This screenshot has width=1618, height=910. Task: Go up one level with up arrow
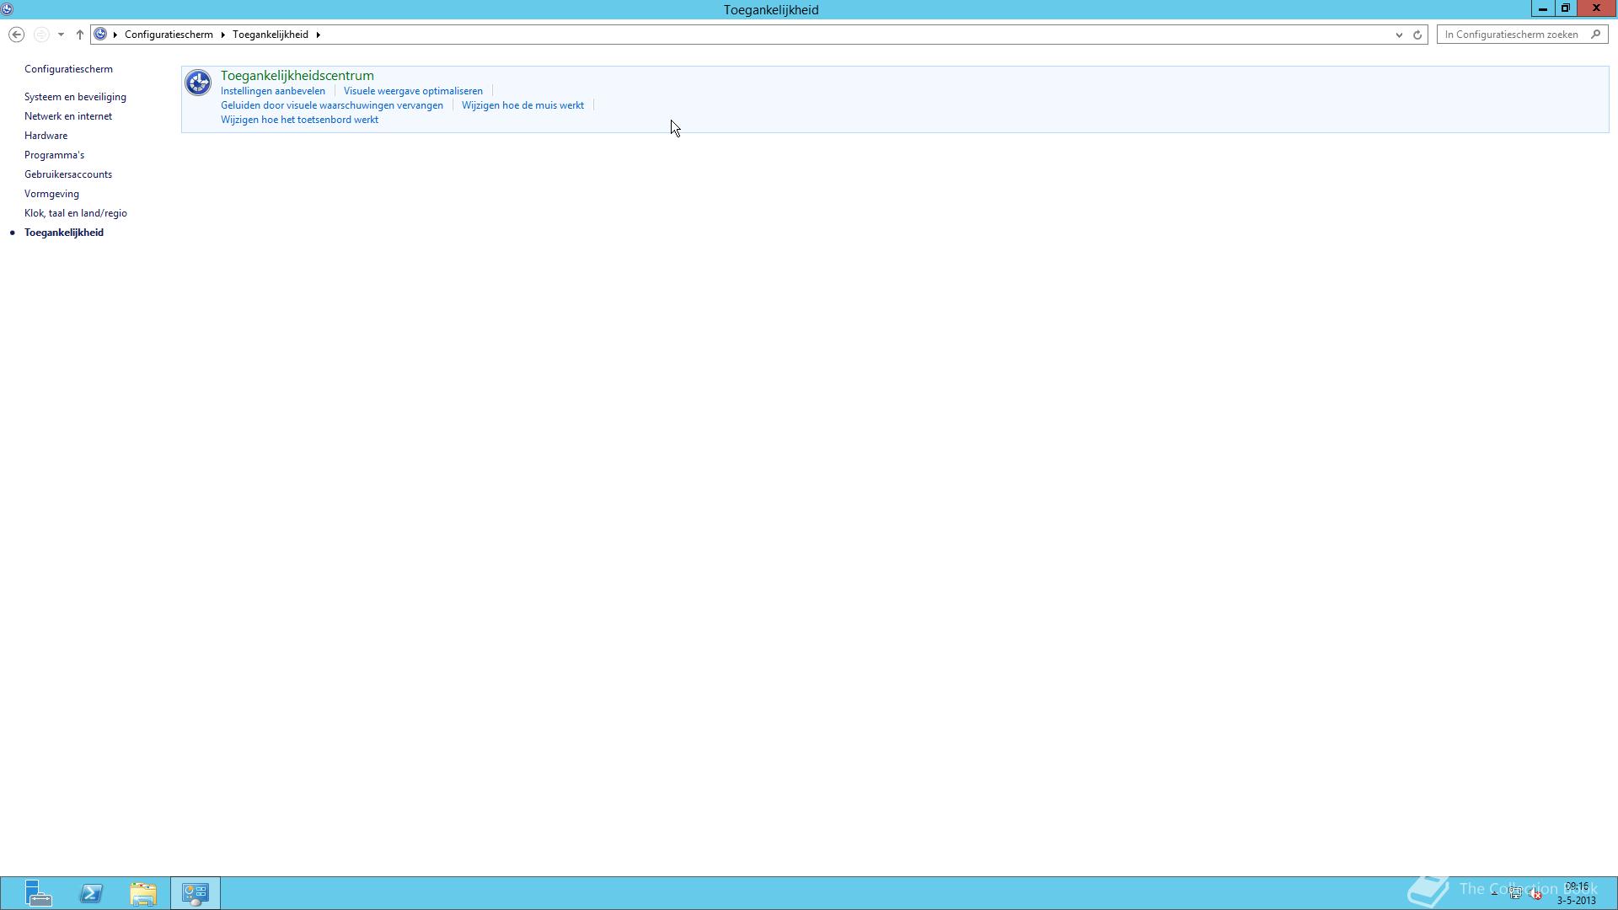pos(80,35)
